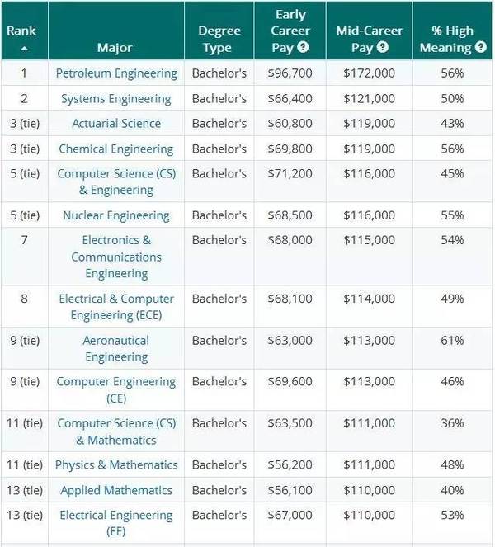The width and height of the screenshot is (495, 547).
Task: Click the Physics & Mathematics link
Action: coord(116,465)
